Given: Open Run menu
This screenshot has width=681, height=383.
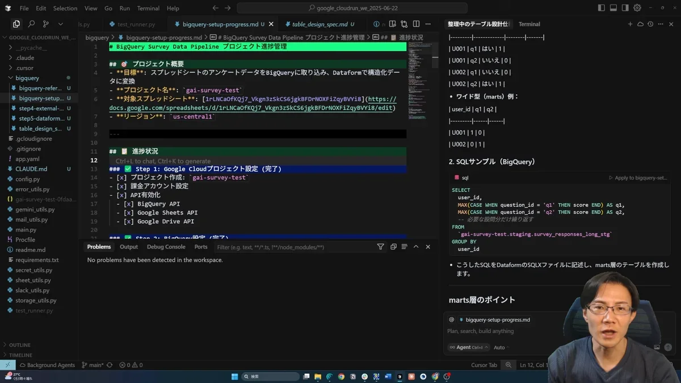Looking at the screenshot, I should [125, 9].
